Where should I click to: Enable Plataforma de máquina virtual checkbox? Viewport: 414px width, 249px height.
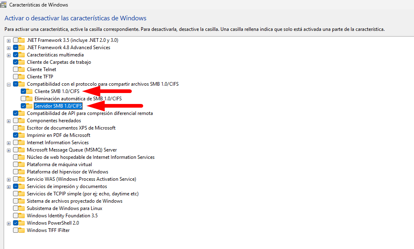(15, 165)
